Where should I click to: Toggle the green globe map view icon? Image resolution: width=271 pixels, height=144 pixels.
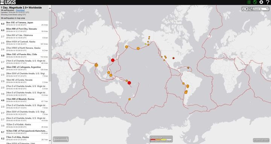click(x=255, y=2)
